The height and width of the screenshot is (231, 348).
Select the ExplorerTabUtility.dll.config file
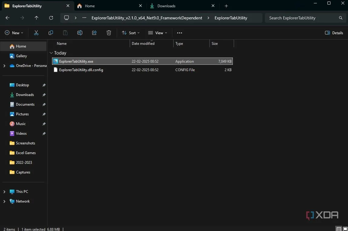pyautogui.click(x=142, y=70)
